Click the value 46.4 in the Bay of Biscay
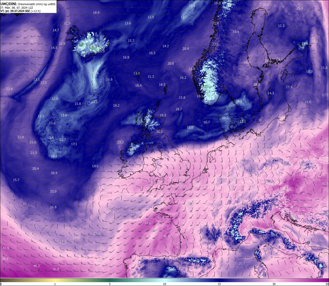The width and height of the screenshot is (329, 286). tap(166, 236)
